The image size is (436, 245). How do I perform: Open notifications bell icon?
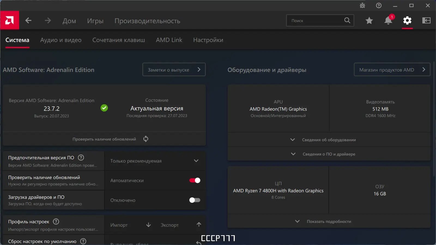click(x=388, y=20)
